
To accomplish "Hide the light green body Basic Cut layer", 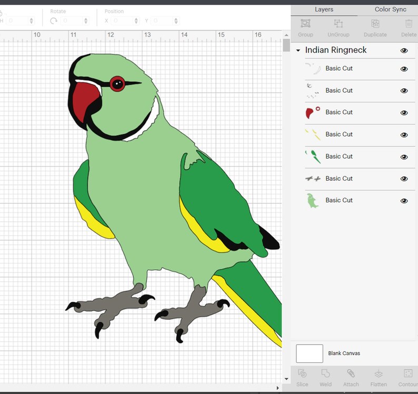I will (404, 201).
